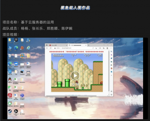
Task: Click the 摸鱼组入围作品 heading
Action: click(x=75, y=8)
